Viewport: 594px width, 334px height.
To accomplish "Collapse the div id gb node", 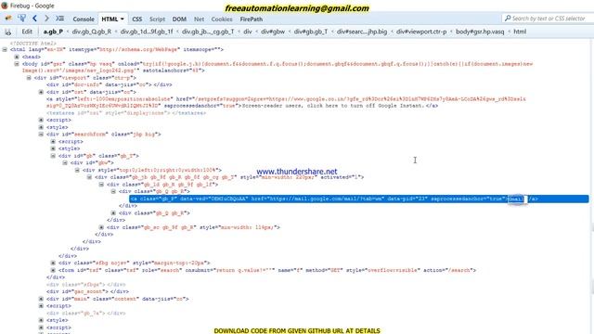I will tap(53, 156).
